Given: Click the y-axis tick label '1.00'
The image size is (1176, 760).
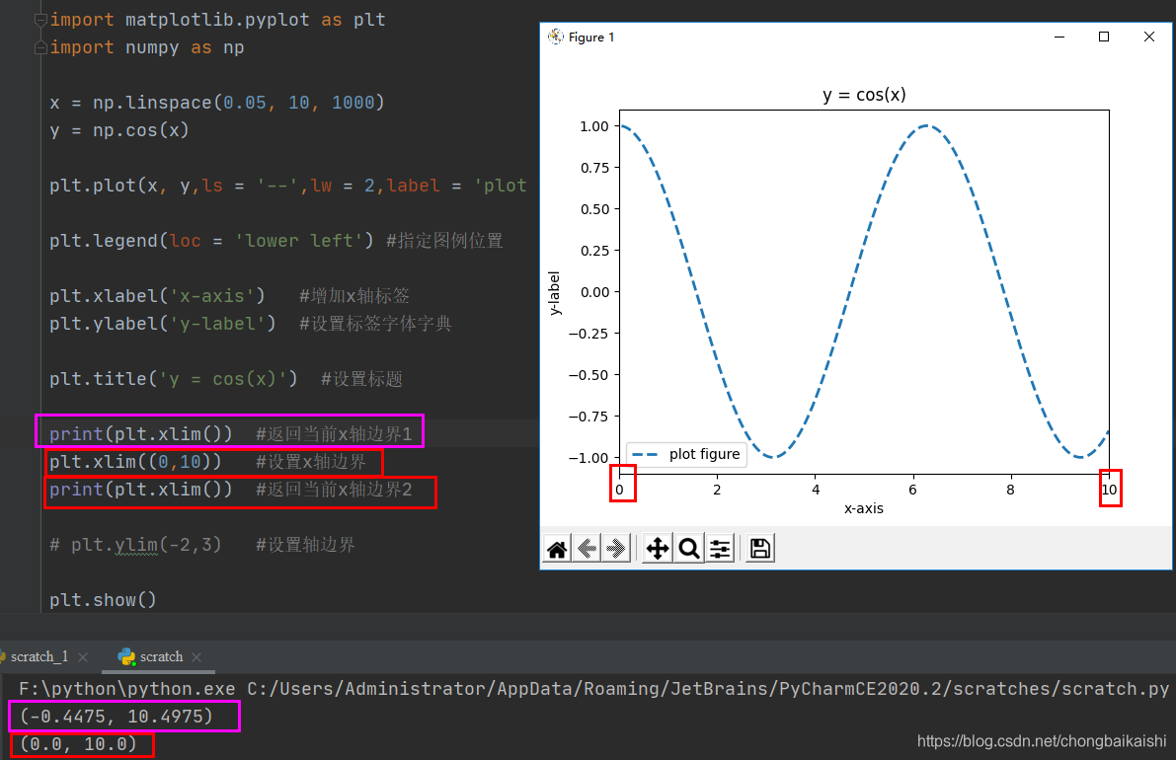Looking at the screenshot, I should (594, 126).
